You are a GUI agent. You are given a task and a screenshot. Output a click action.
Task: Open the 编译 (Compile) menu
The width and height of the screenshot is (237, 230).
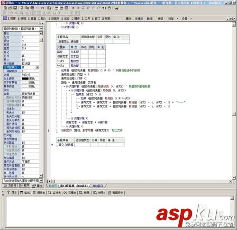pyautogui.click(x=75, y=18)
